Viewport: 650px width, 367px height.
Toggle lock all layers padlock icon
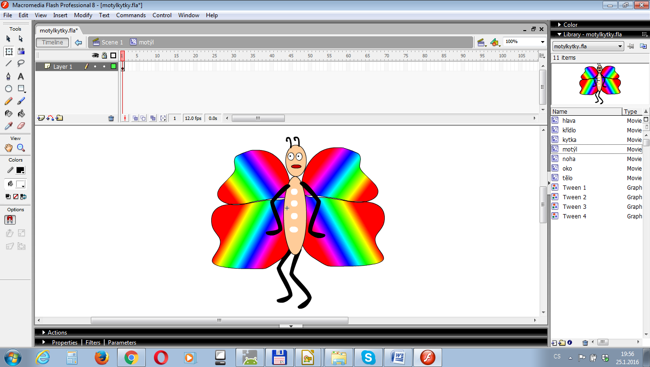(104, 55)
